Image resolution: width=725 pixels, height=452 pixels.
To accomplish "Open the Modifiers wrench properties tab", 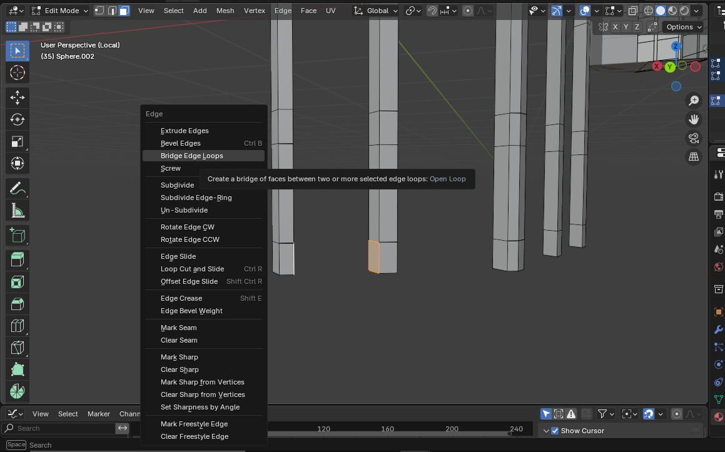I will point(718,329).
